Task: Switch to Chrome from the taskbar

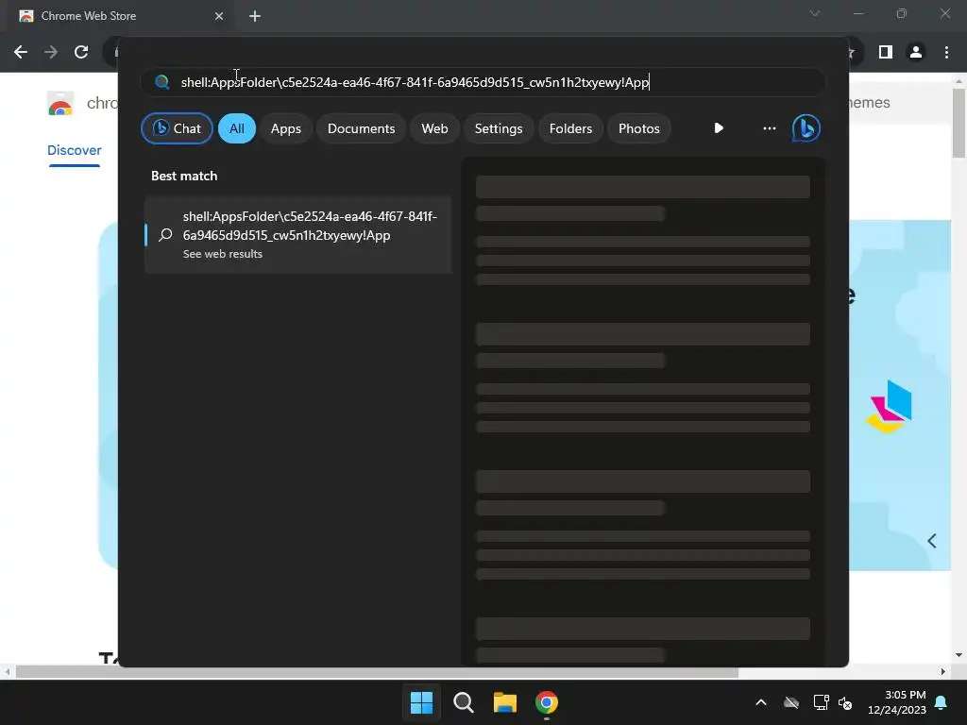Action: (x=547, y=702)
